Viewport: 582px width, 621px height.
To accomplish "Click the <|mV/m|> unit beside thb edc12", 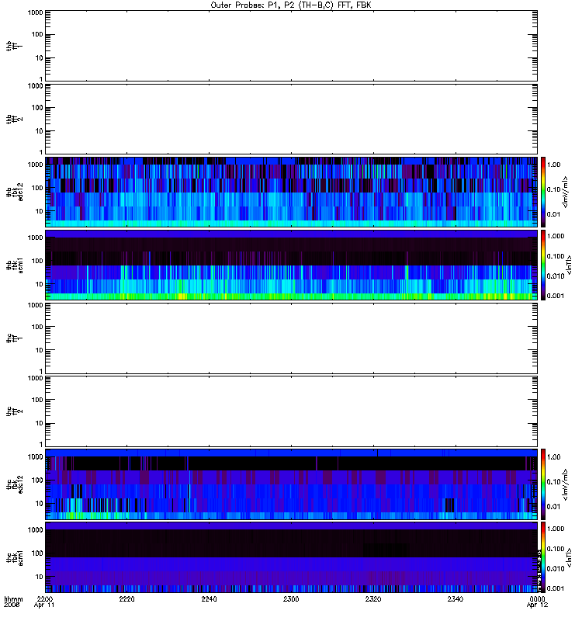I will coord(566,192).
